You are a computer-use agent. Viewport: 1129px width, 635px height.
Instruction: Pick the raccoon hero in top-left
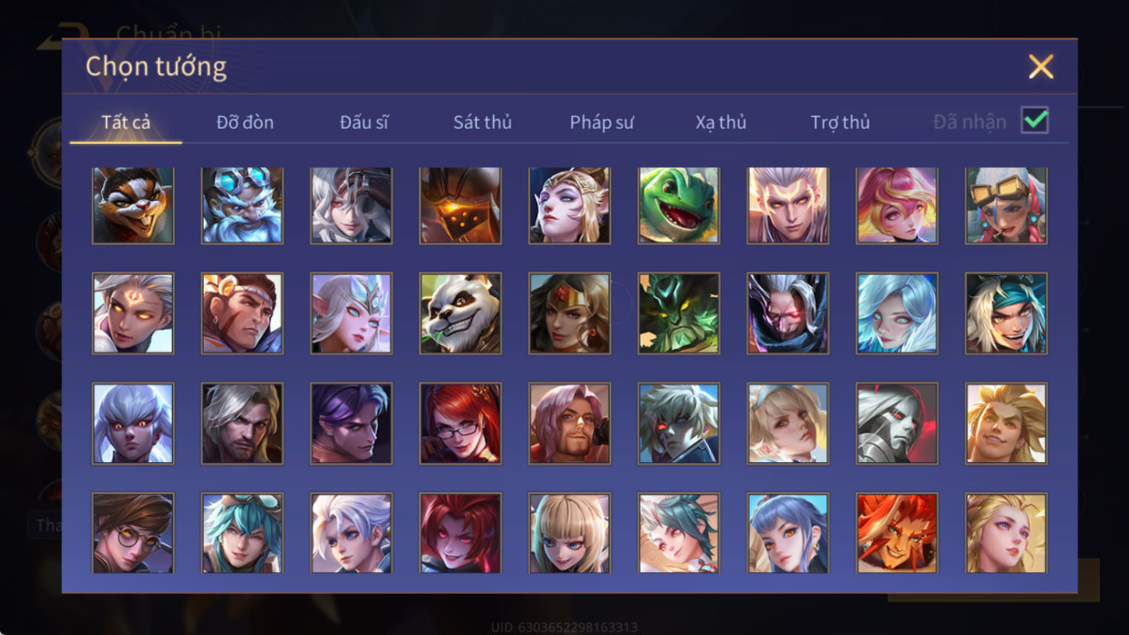click(x=133, y=205)
